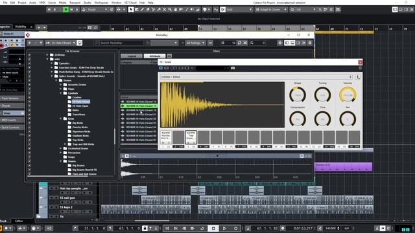Toggle the Write automation W button
Screen dimensions: 415x233
pos(71,10)
